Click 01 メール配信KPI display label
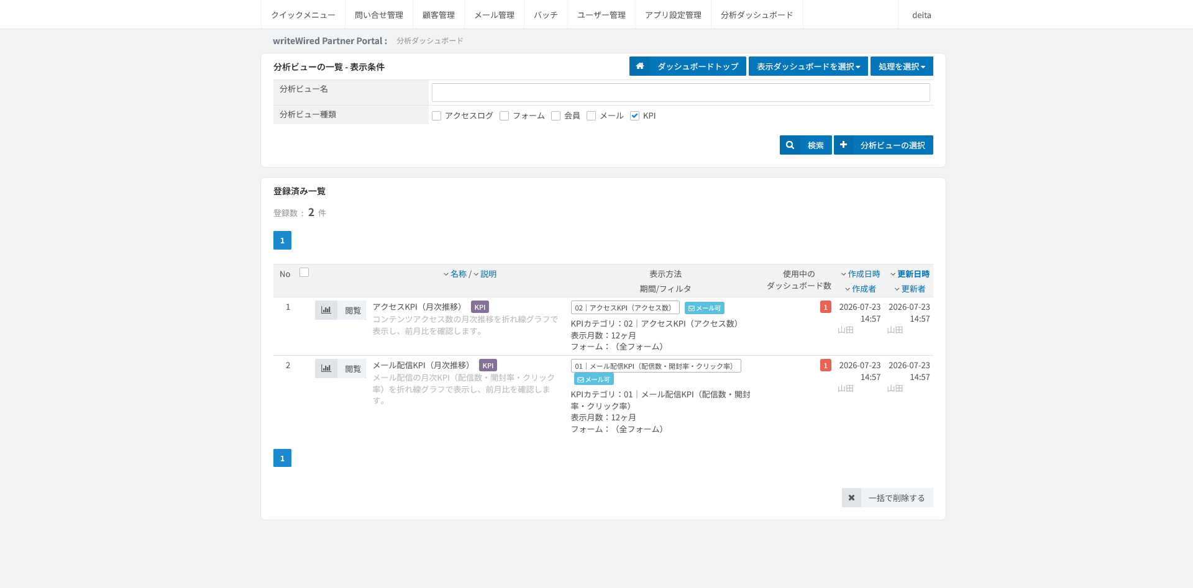 (x=656, y=366)
